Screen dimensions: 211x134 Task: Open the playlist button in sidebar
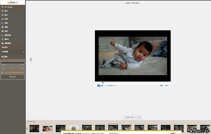pyautogui.click(x=13, y=77)
